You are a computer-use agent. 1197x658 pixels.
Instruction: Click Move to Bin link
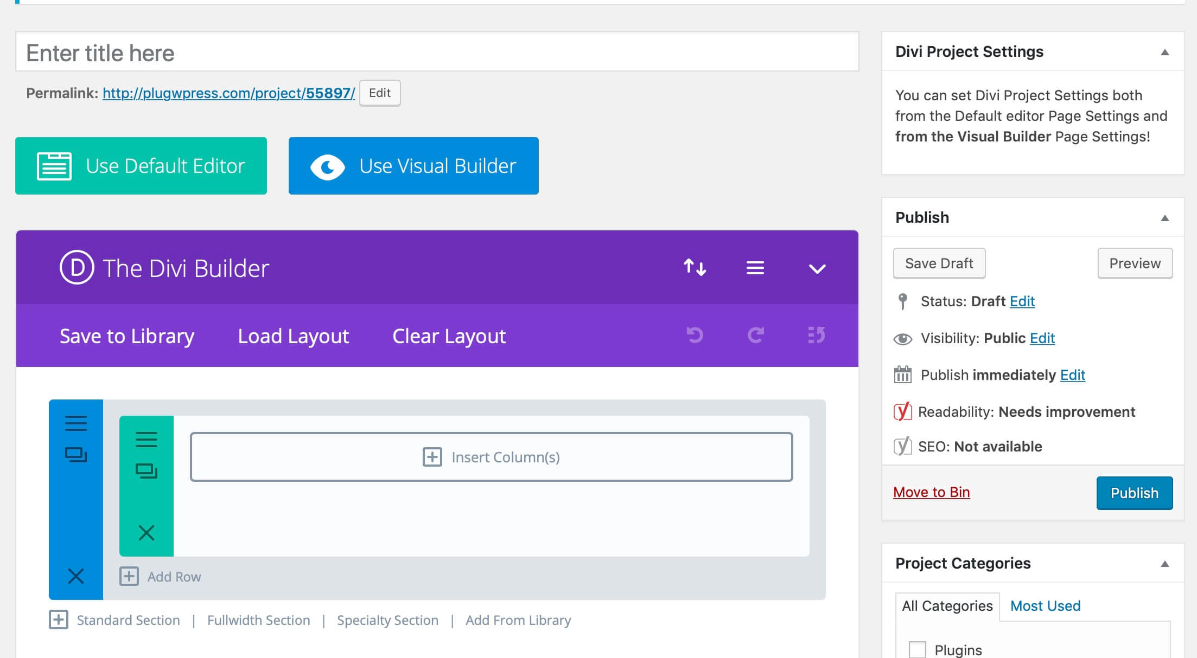tap(932, 492)
